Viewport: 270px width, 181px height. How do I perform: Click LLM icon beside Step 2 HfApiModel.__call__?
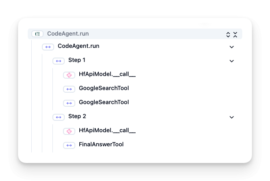pyautogui.click(x=69, y=131)
